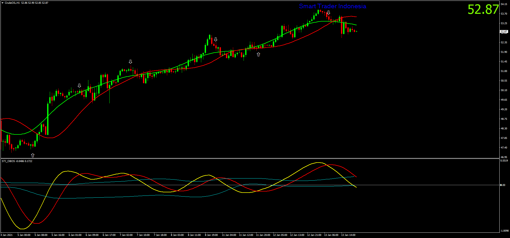Click the 11 Jan 12:00 time axis label
510x238 pixels.
pos(246,235)
